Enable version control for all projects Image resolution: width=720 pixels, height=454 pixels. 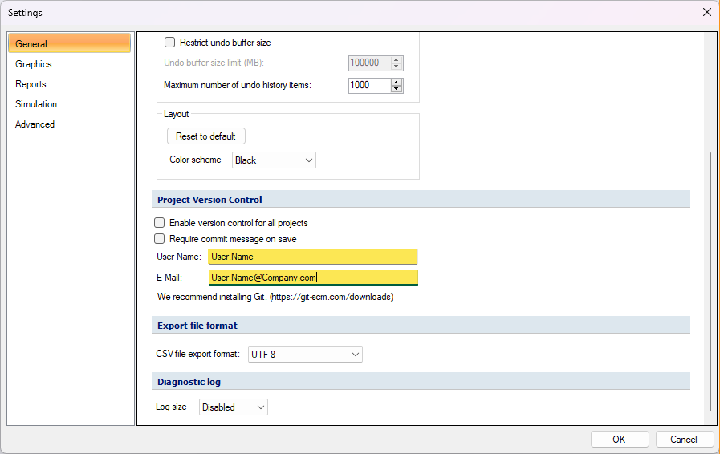(160, 223)
